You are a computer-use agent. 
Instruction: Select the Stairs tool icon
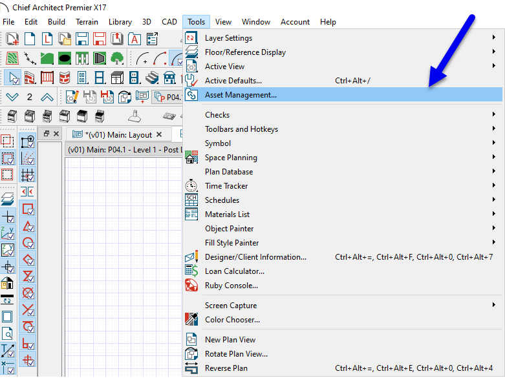pos(152,78)
